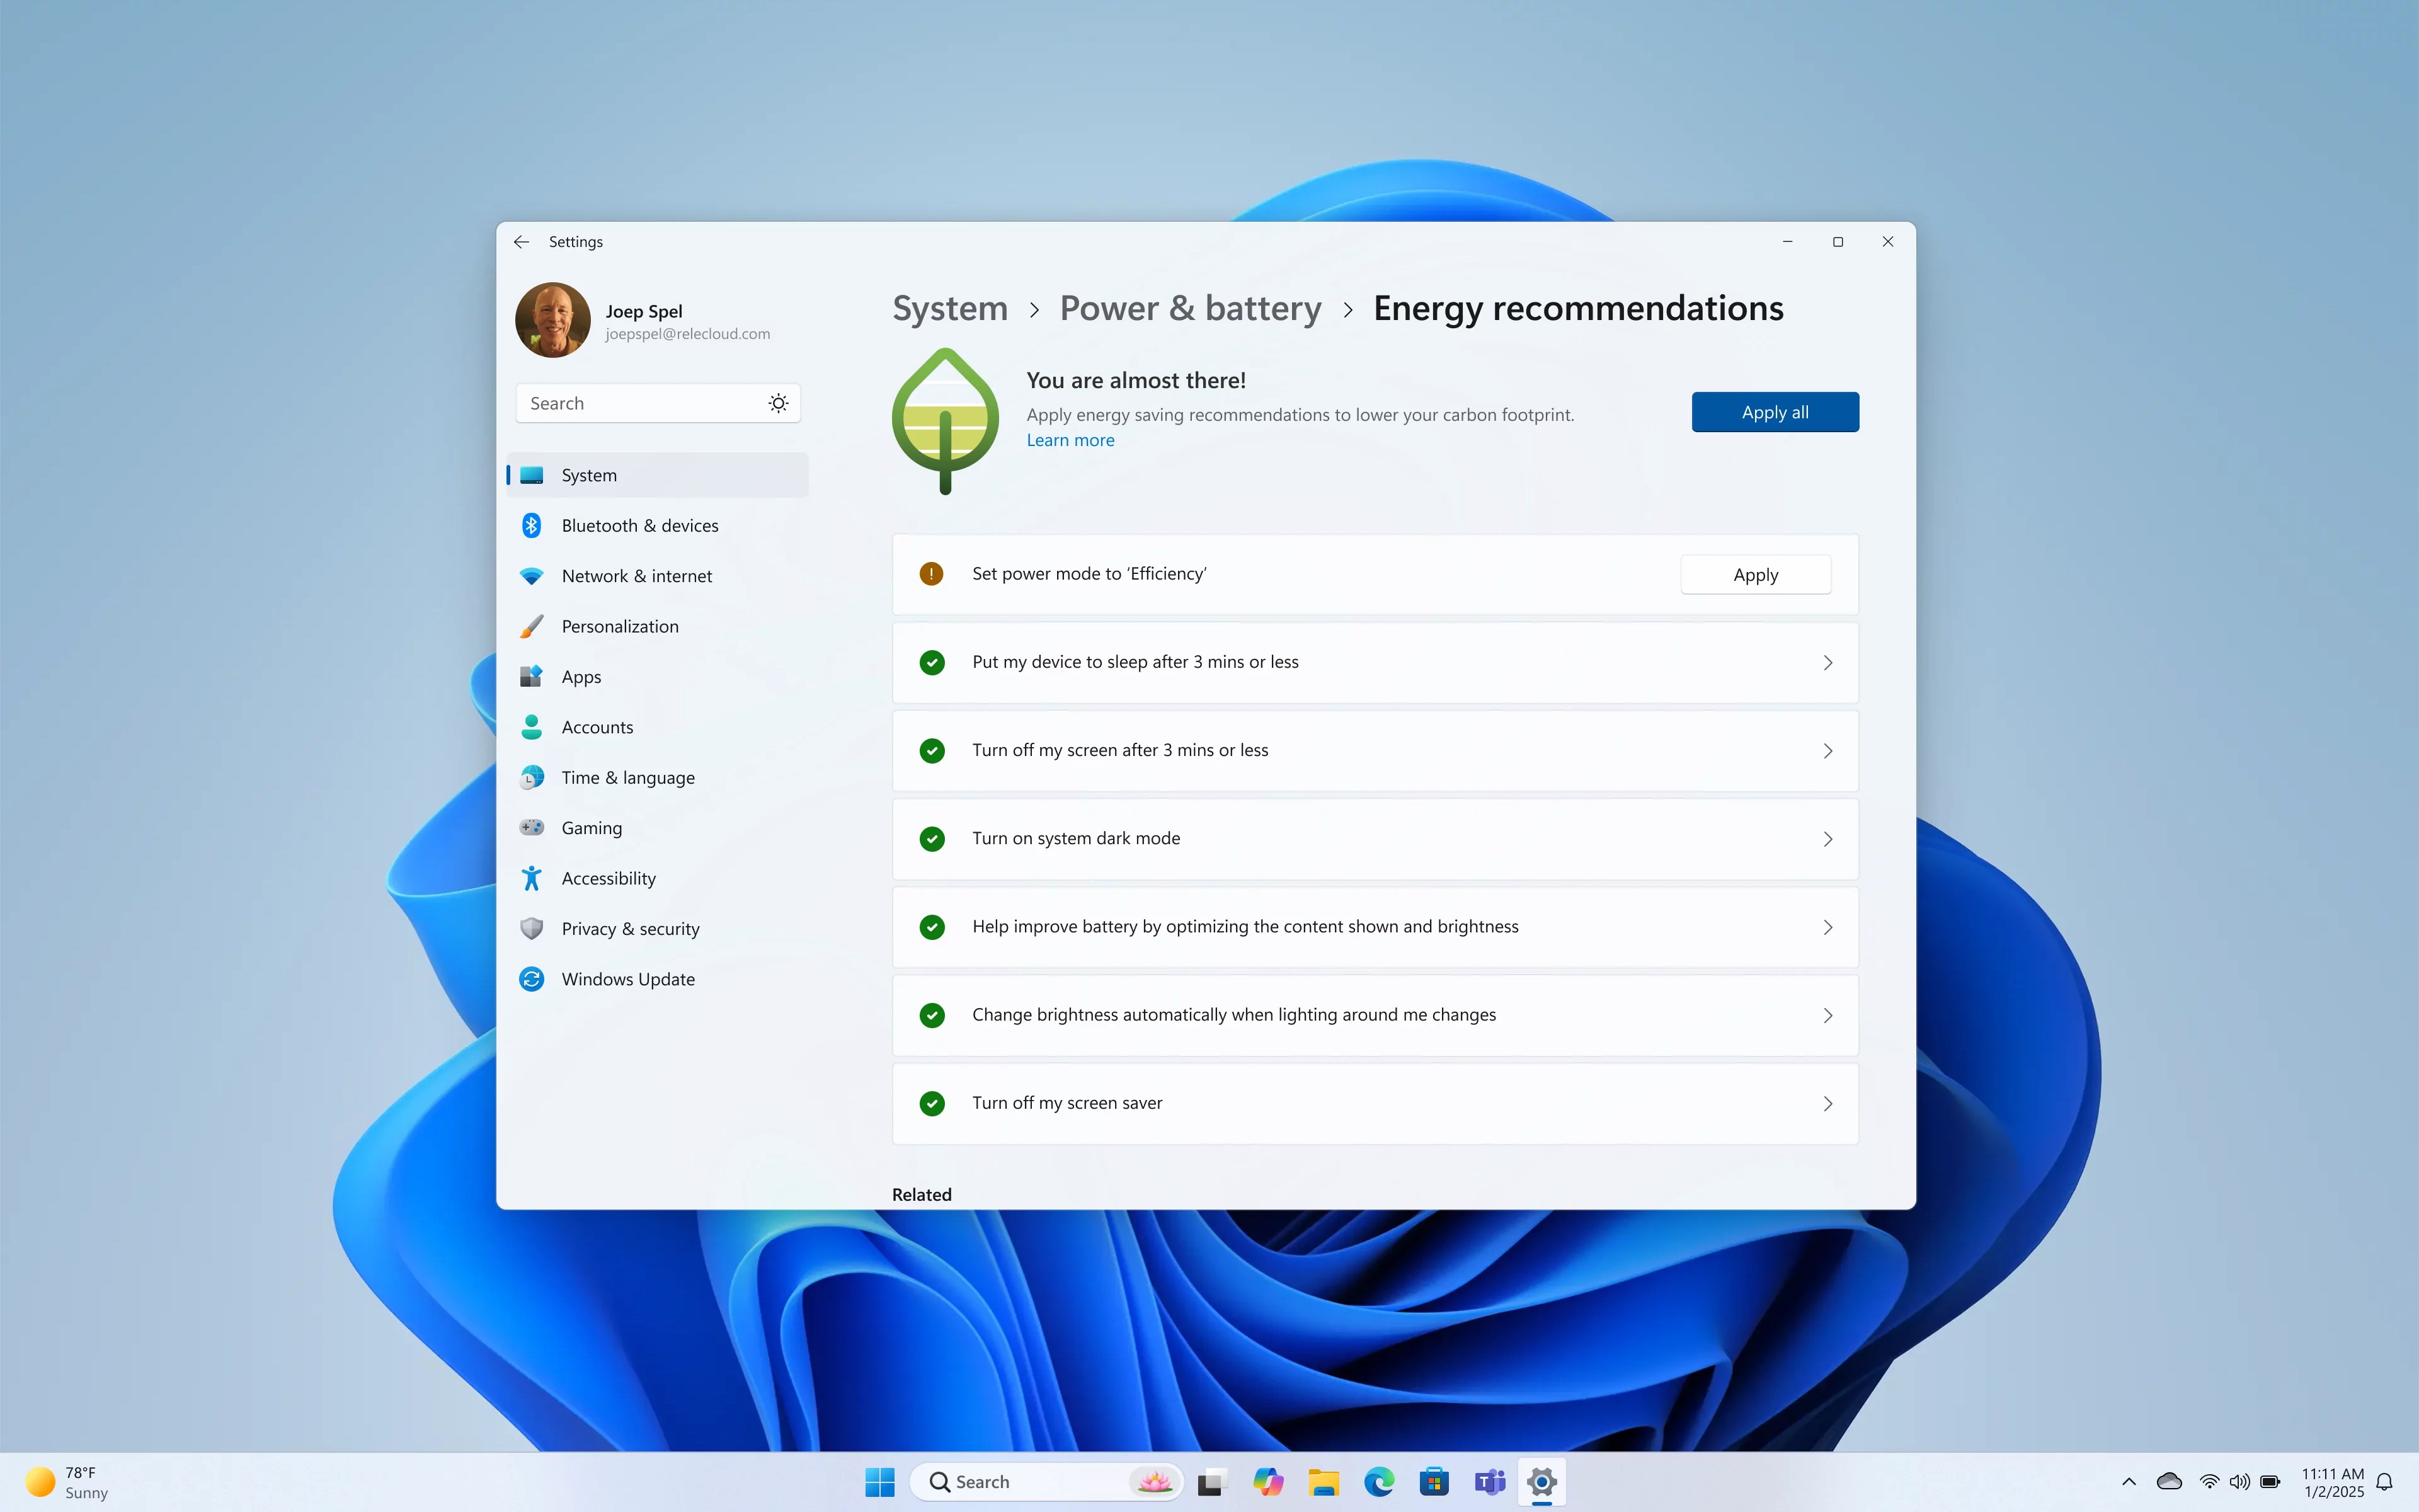Image resolution: width=2419 pixels, height=1512 pixels.
Task: Click the Windows Update sync icon
Action: (532, 979)
